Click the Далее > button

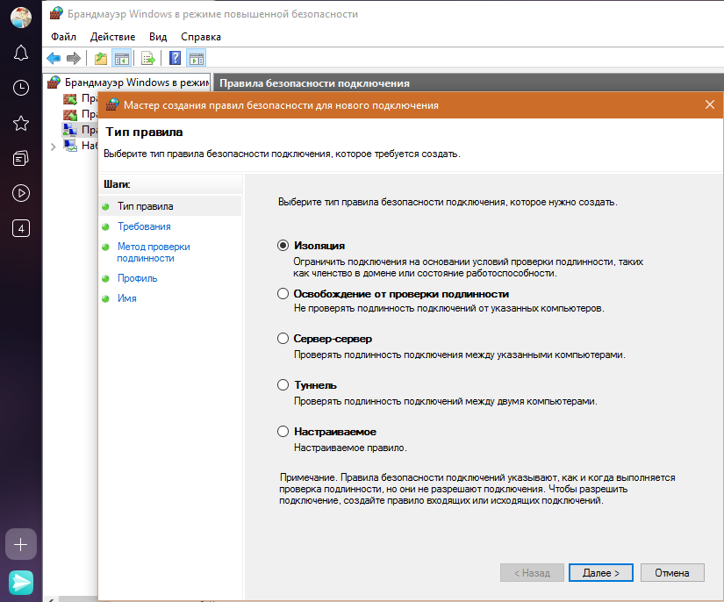coord(601,573)
